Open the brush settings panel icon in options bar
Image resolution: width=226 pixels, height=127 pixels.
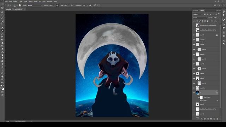click(x=20, y=6)
